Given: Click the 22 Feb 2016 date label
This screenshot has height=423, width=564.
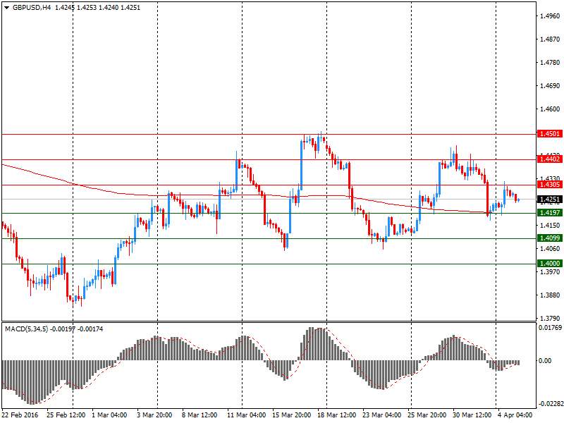Looking at the screenshot, I should [20, 415].
